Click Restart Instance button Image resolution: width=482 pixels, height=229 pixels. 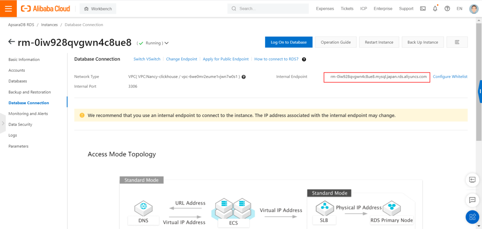coord(379,42)
